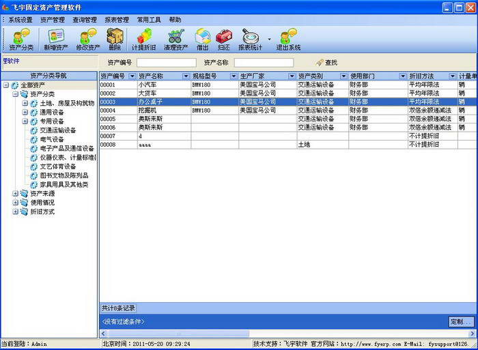The image size is (478, 350).
Task: Open the 帮助 menu
Action: 175,20
